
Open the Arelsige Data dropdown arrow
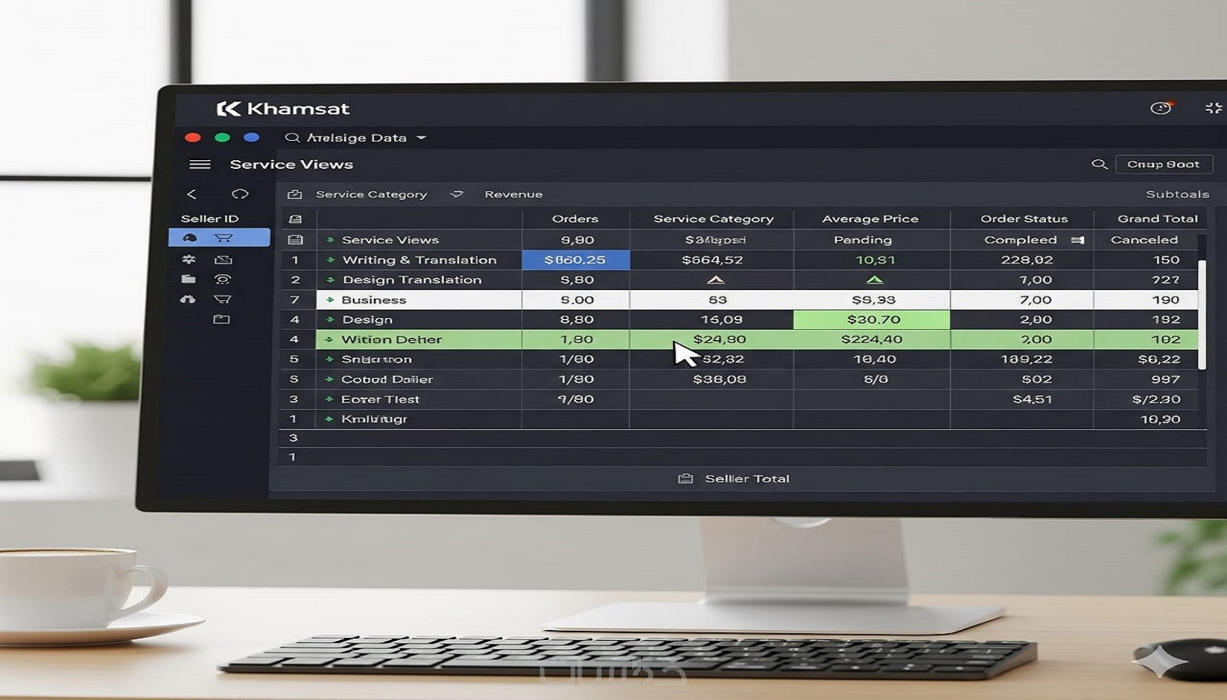tap(422, 137)
